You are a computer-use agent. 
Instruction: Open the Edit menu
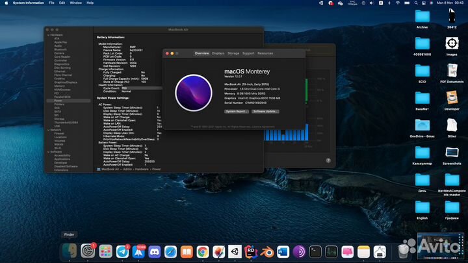pyautogui.click(x=62, y=3)
